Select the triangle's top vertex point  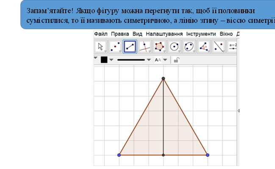(163, 78)
